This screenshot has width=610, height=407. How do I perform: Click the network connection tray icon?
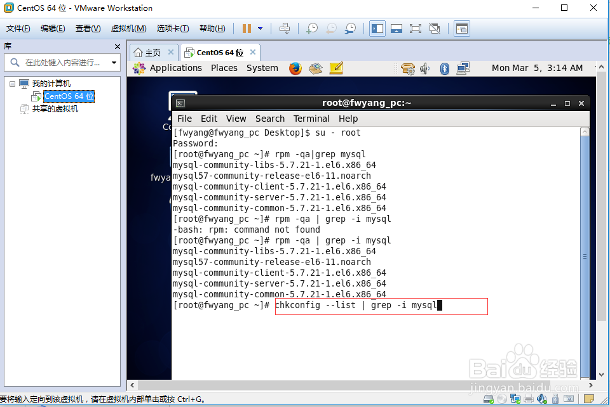click(463, 68)
